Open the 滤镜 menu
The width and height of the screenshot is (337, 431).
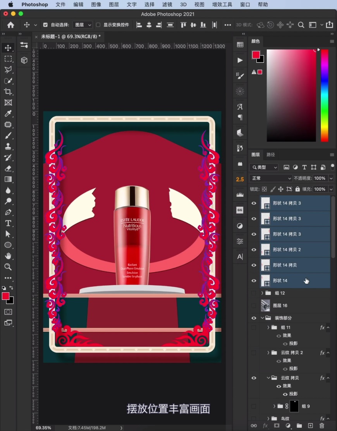click(167, 4)
